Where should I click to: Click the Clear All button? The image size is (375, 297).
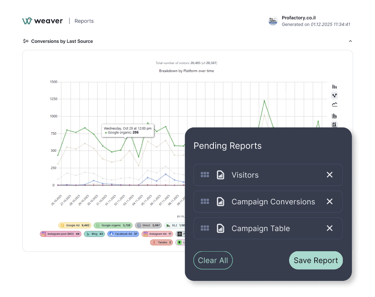tap(213, 260)
